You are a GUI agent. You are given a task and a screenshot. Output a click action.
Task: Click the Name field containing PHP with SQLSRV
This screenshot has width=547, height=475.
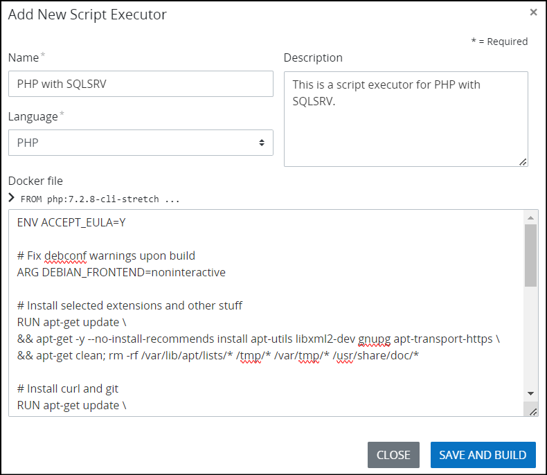pos(141,84)
